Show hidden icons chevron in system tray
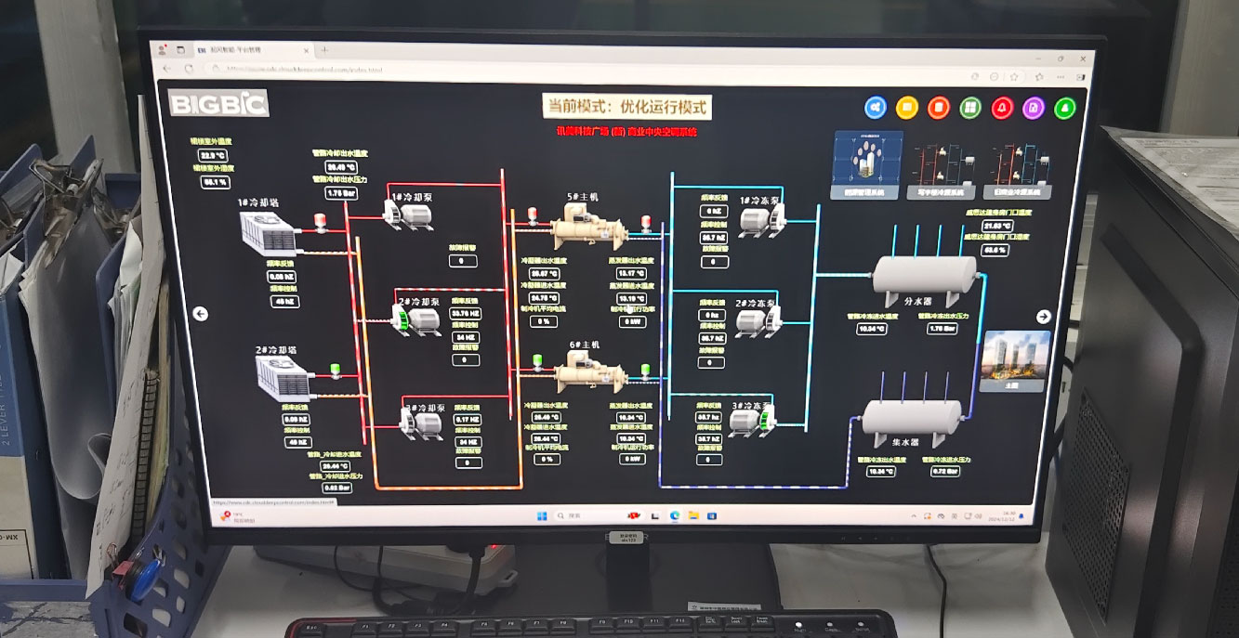The image size is (1239, 638). 914,515
